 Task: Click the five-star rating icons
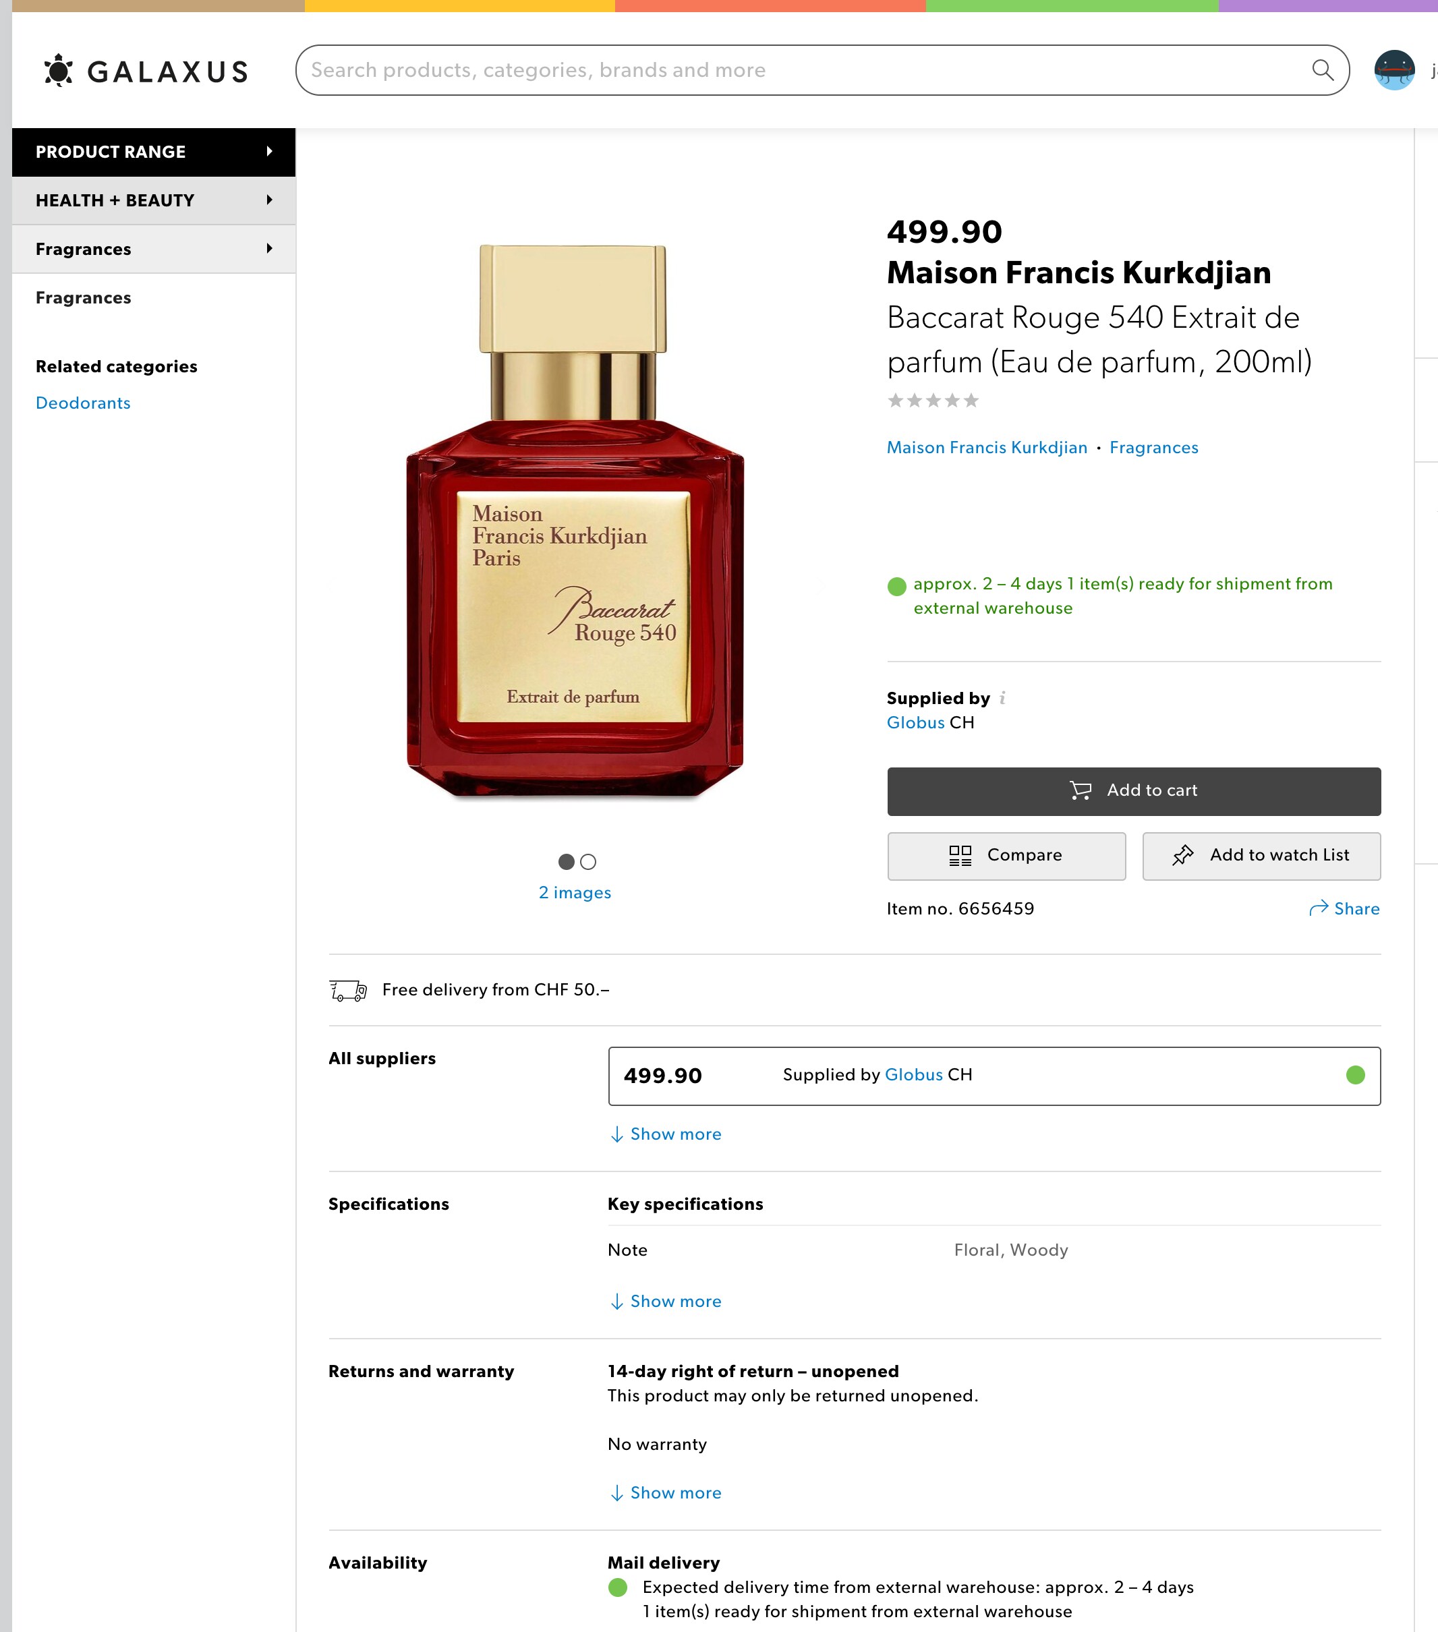click(933, 401)
